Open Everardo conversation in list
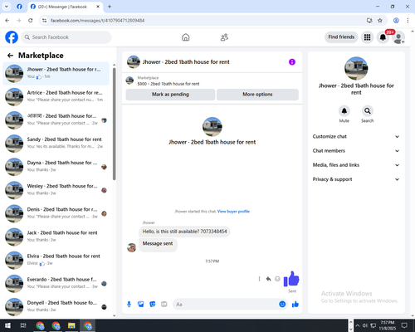 click(x=56, y=283)
